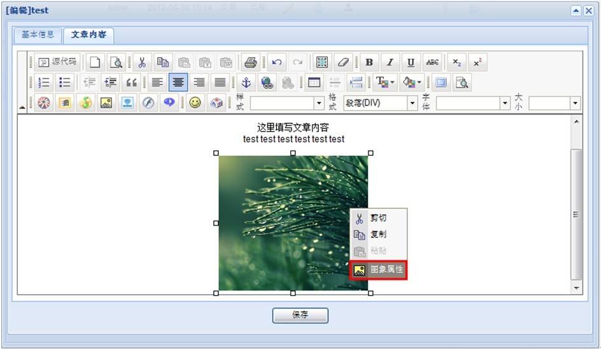Click the 保存 save button
The image size is (601, 349).
coord(300,315)
